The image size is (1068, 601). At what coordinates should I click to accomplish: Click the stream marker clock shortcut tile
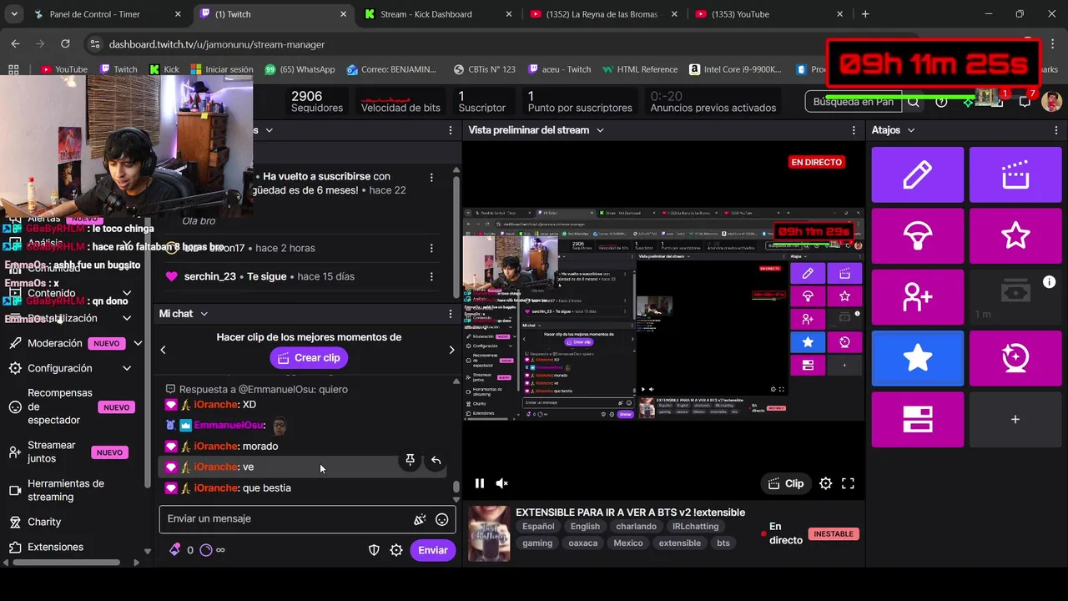1015,358
